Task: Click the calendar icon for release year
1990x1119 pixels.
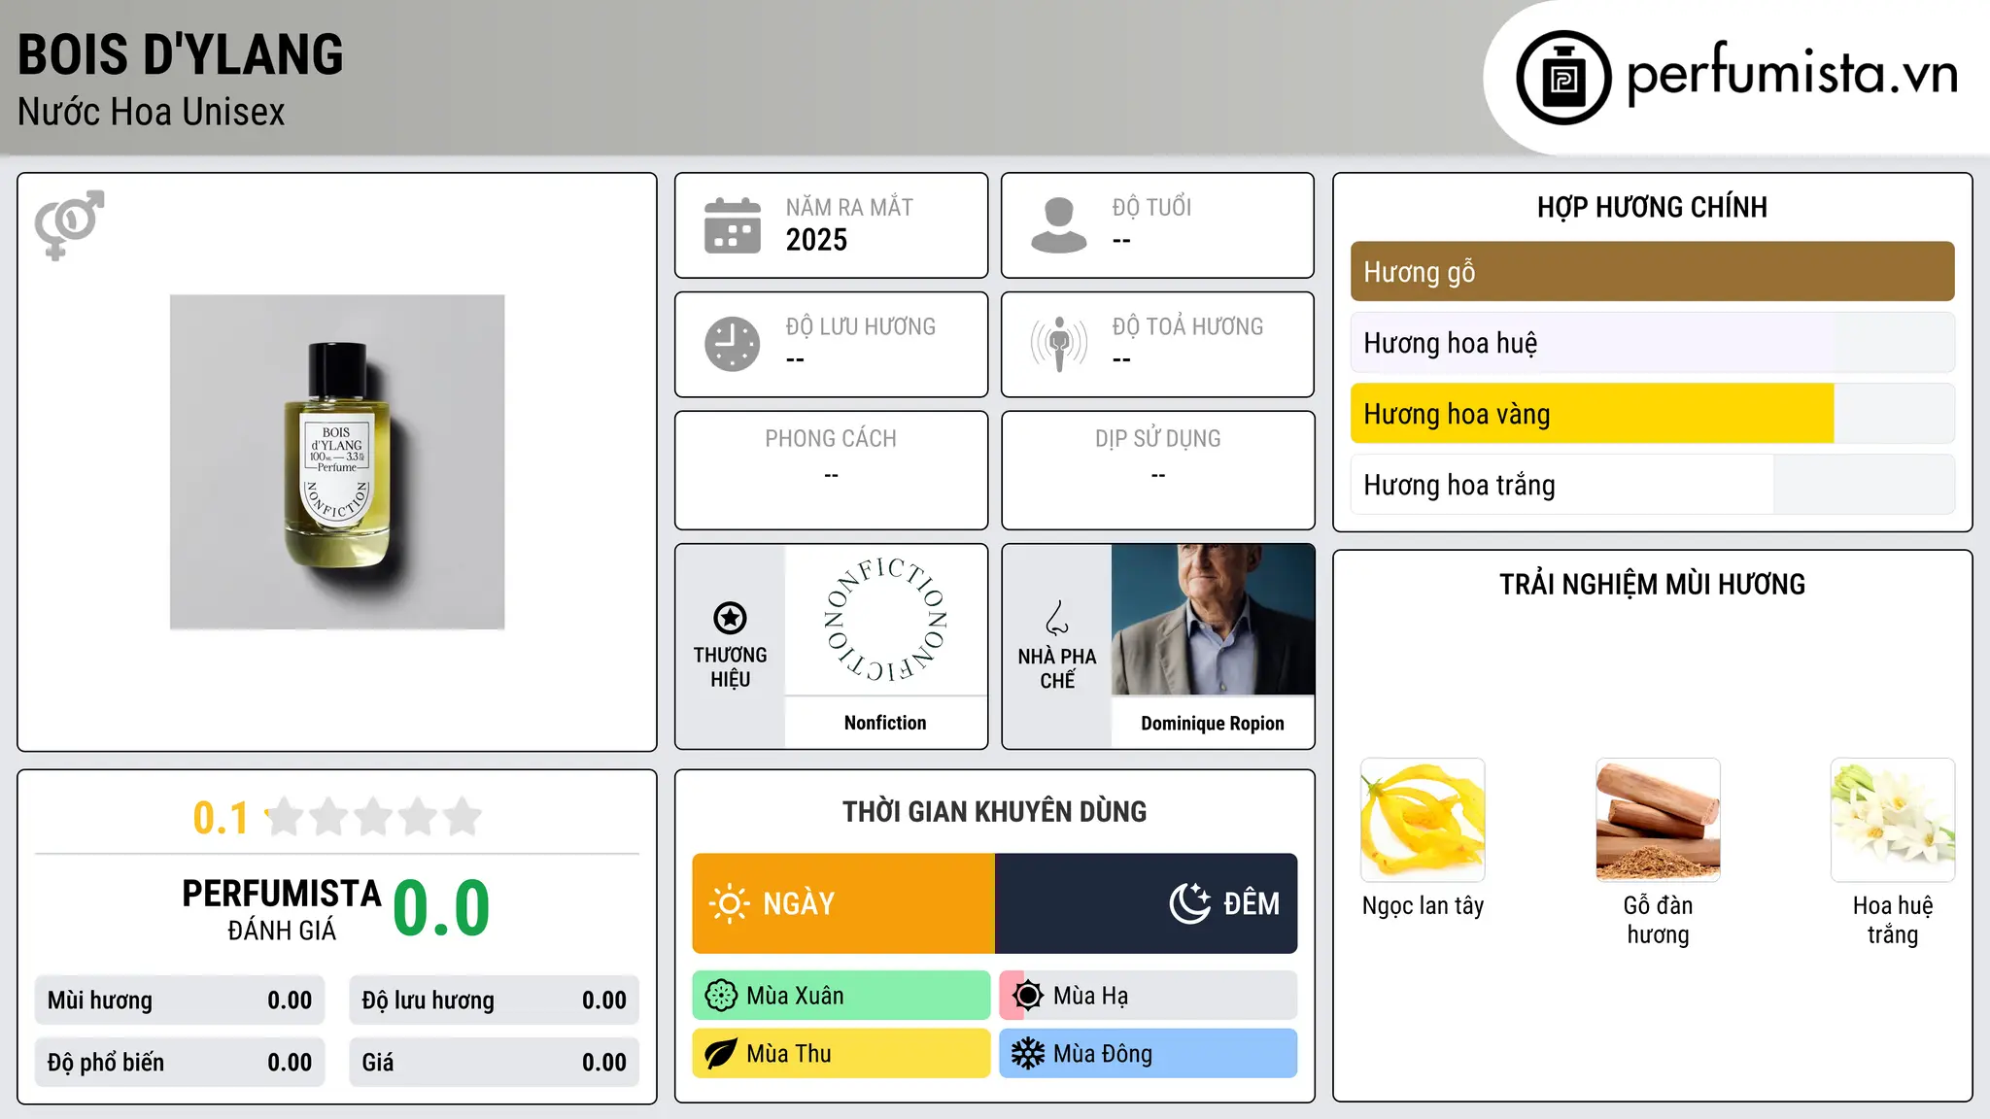Action: click(733, 225)
